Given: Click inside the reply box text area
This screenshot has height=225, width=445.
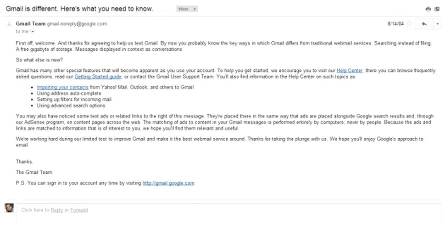Looking at the screenshot, I should coord(229,216).
